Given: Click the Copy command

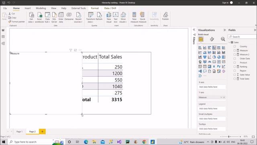Looking at the screenshot, I should point(12,18).
